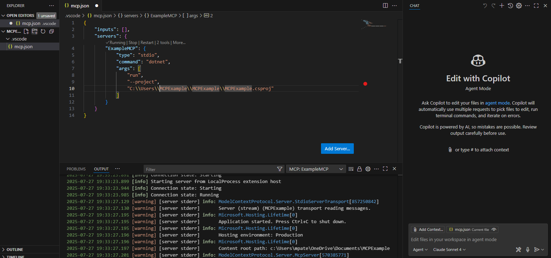551x258 pixels.
Task: Click the chat message input field
Action: [478, 239]
